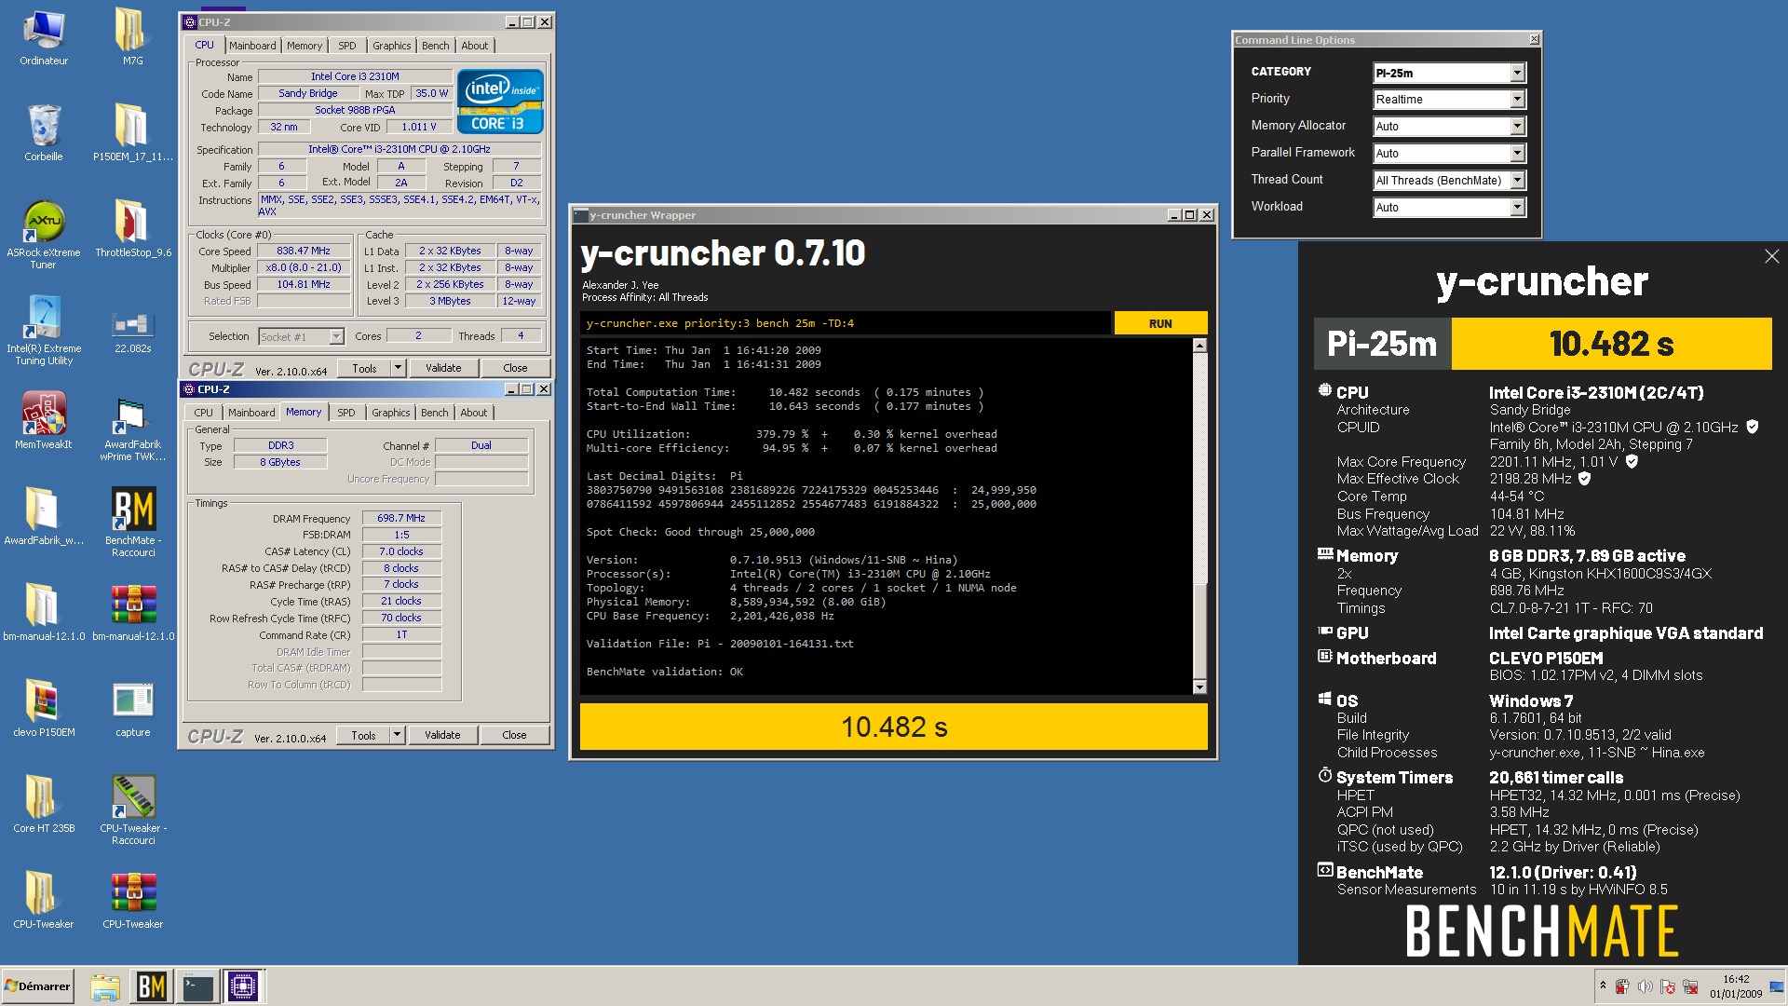Image resolution: width=1788 pixels, height=1006 pixels.
Task: Open the CATEGORY dropdown Pi-25m
Action: tap(1449, 73)
